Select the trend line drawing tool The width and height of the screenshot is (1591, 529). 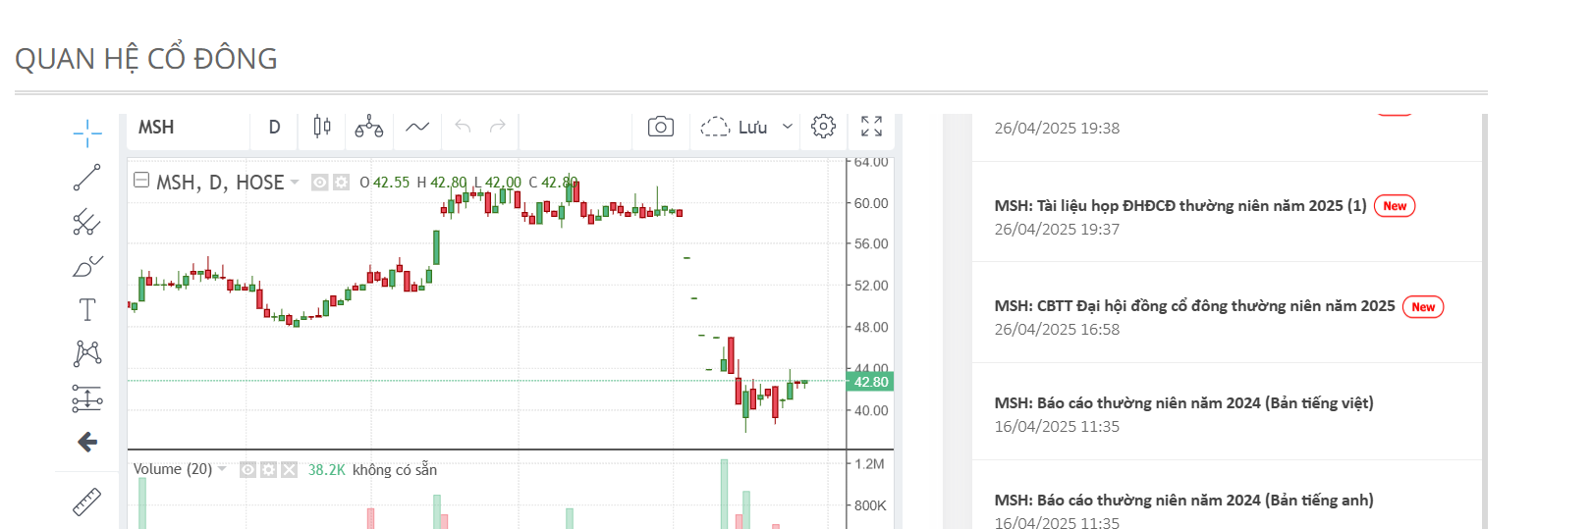[87, 178]
